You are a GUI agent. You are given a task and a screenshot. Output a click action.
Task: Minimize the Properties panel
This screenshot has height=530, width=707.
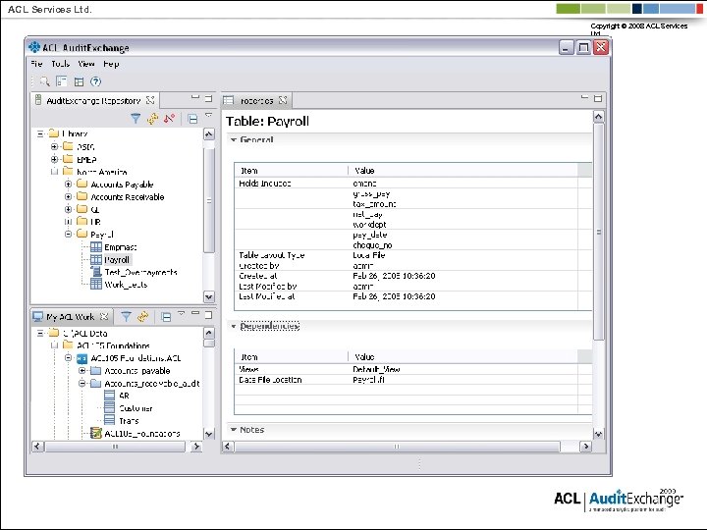(x=584, y=97)
